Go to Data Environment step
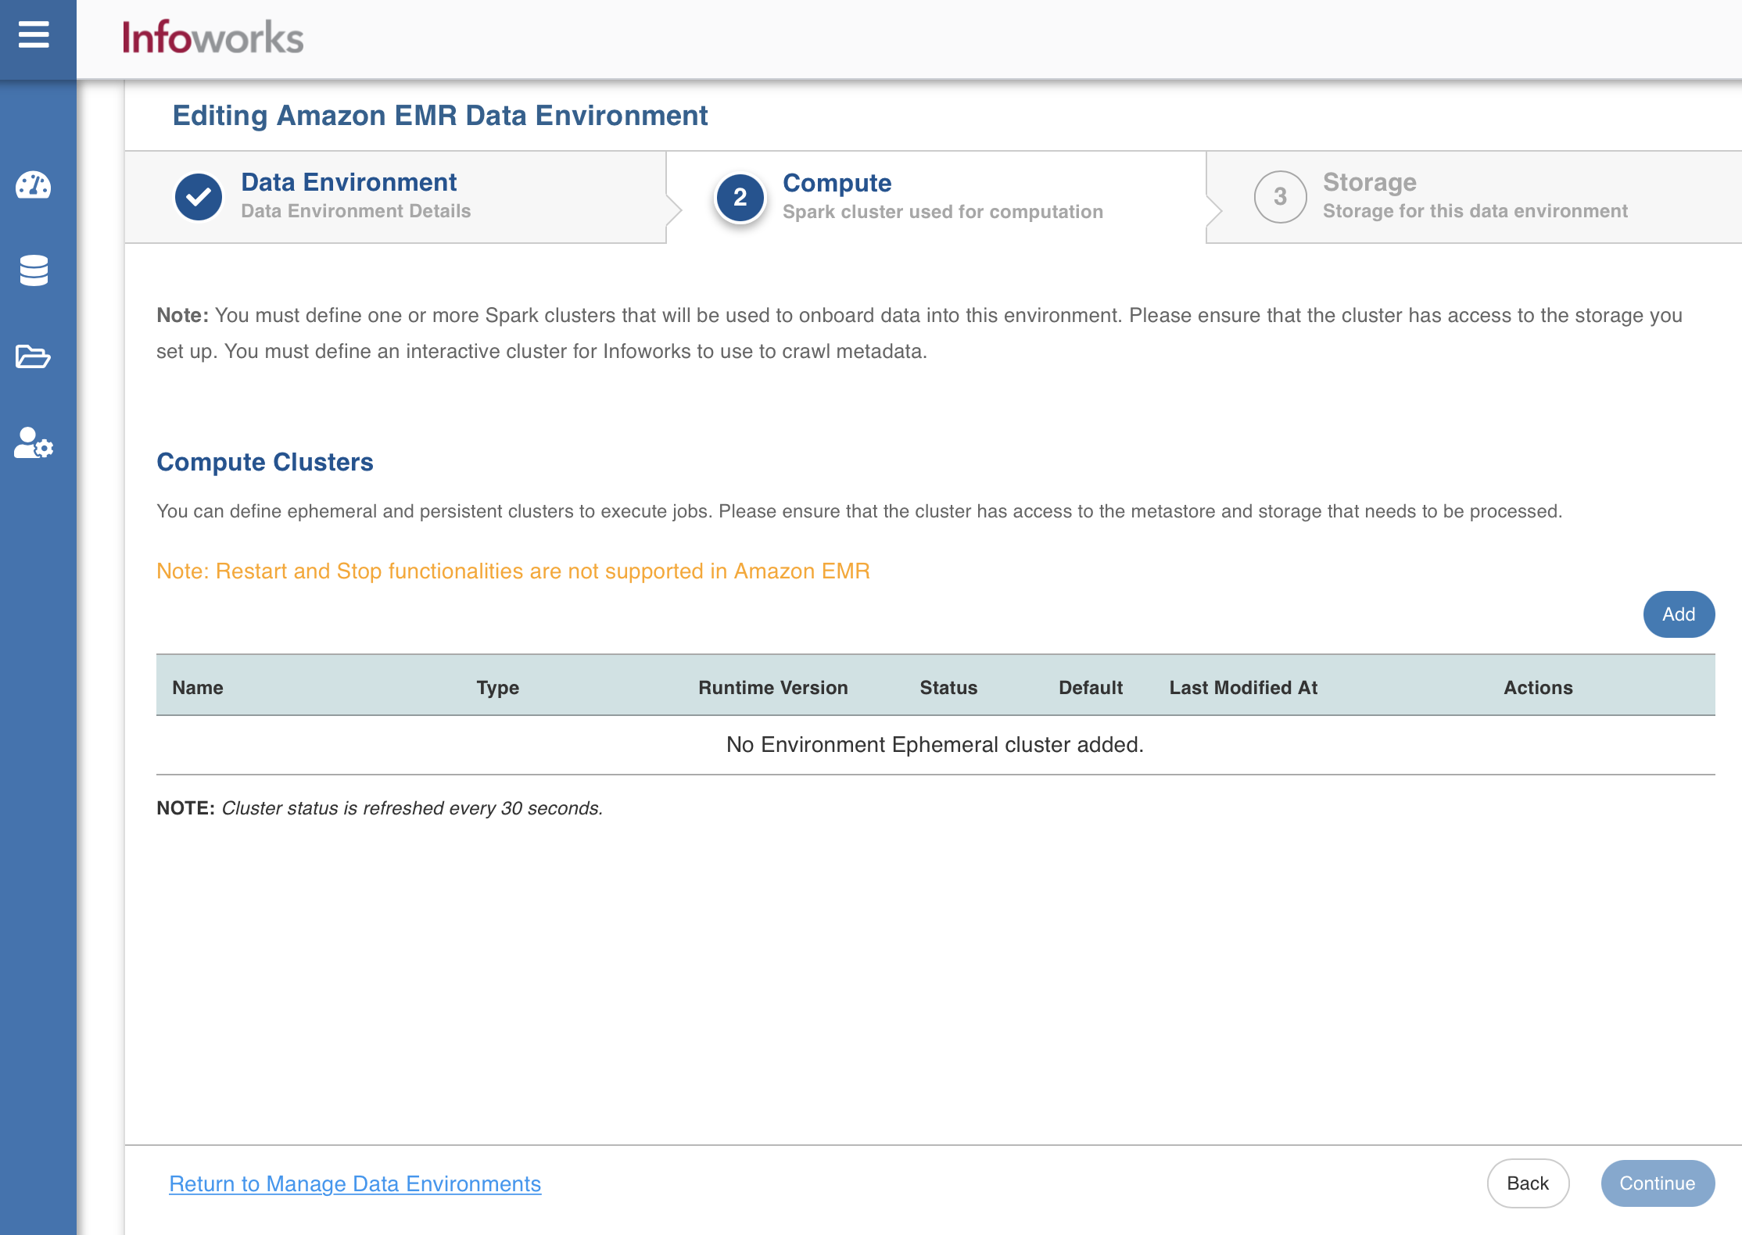This screenshot has width=1742, height=1235. (396, 197)
